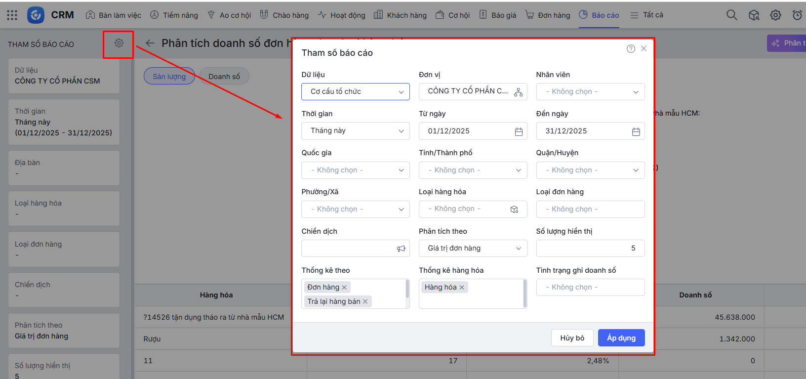Open the Phân tích theo dropdown

[473, 249]
